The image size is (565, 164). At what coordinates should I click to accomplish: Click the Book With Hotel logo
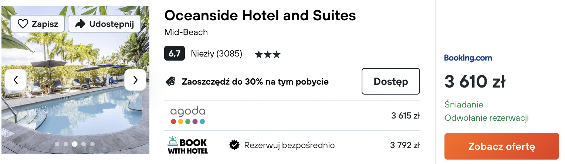click(x=188, y=145)
